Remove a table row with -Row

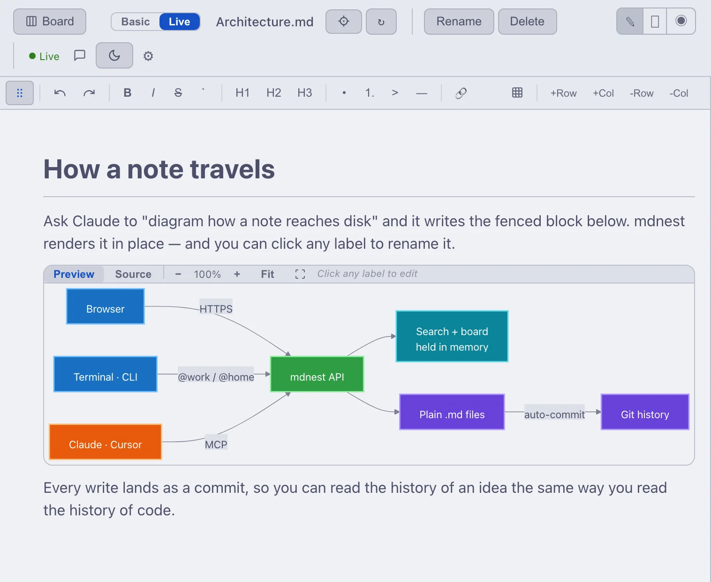(x=642, y=93)
